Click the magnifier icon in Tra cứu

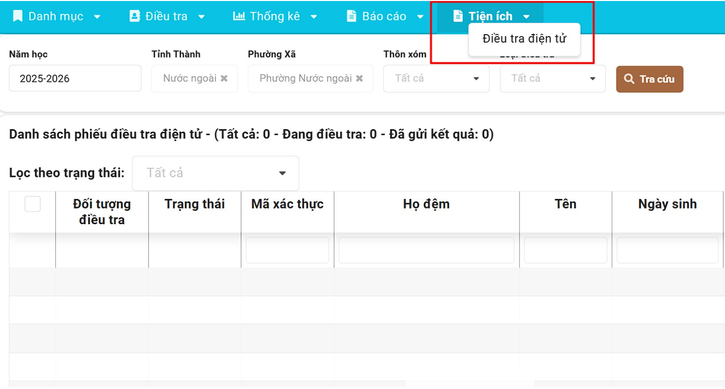pyautogui.click(x=629, y=79)
